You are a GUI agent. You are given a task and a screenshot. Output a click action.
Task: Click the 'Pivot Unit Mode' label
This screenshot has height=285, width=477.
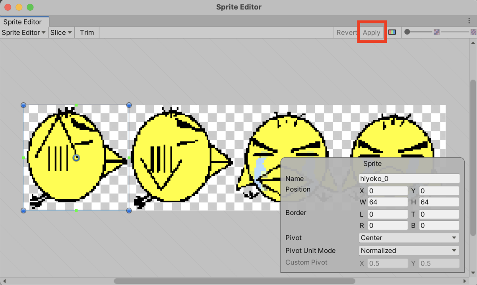pos(310,250)
